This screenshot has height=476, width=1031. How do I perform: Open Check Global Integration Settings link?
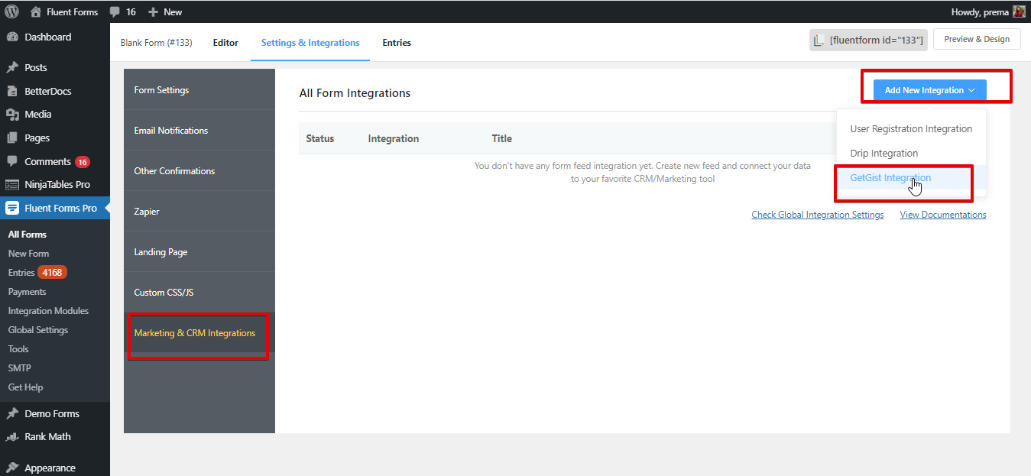[818, 215]
